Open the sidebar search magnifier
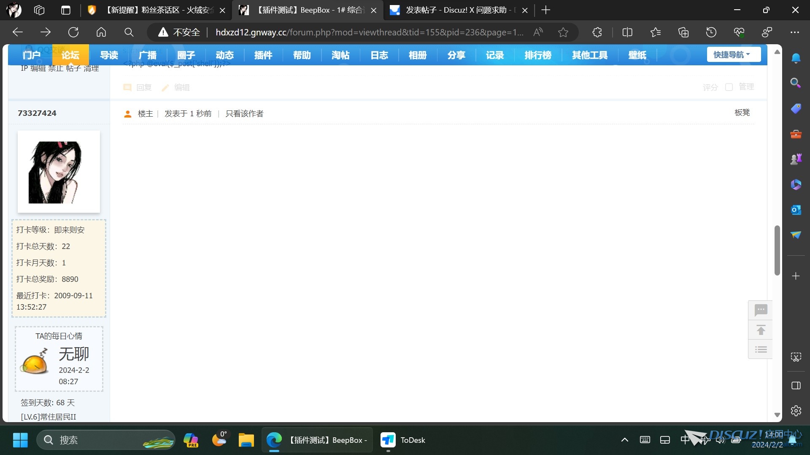The width and height of the screenshot is (810, 455). [796, 83]
